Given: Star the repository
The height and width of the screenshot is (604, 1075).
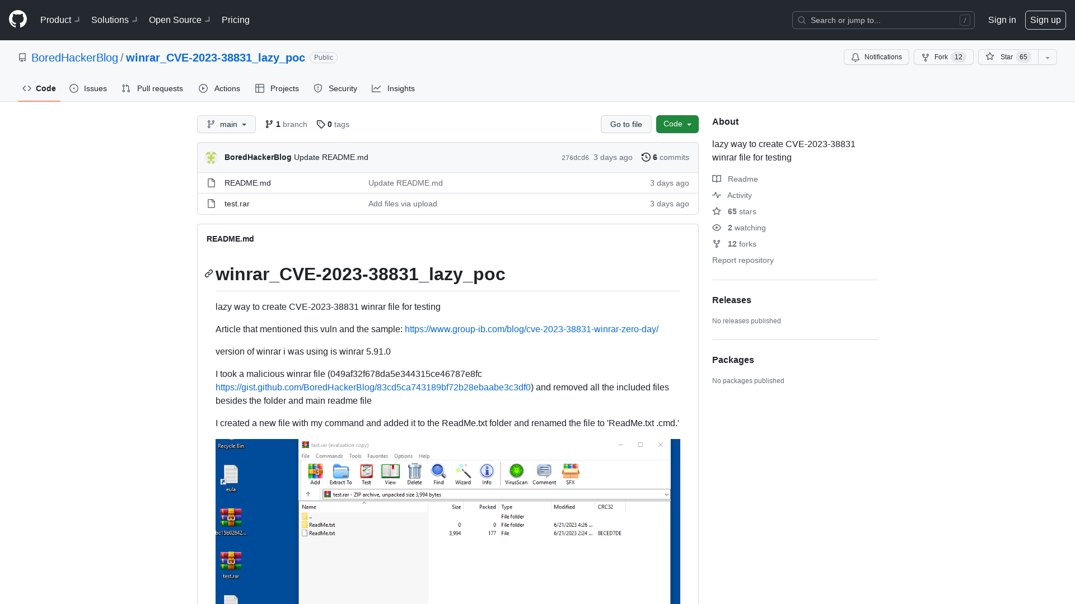Looking at the screenshot, I should click(1008, 57).
